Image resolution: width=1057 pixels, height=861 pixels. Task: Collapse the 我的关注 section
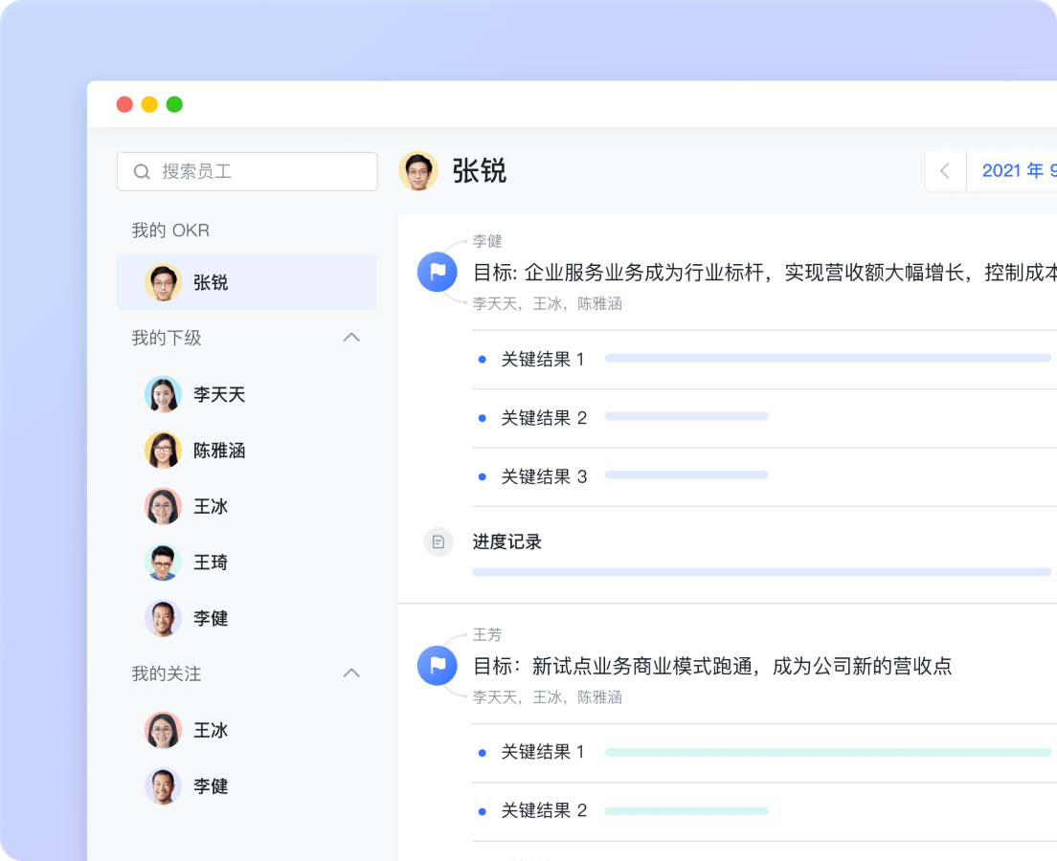(351, 673)
